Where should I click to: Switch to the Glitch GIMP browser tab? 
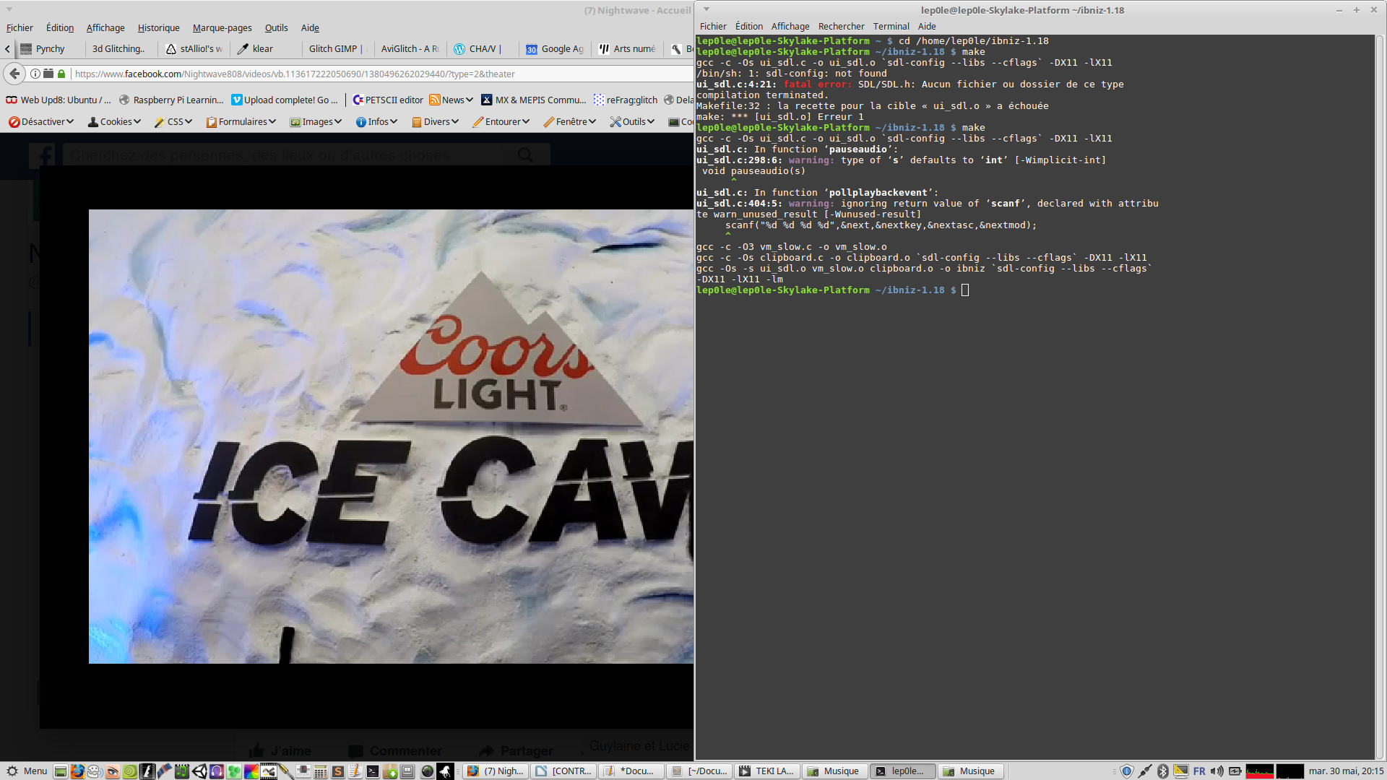(x=333, y=49)
